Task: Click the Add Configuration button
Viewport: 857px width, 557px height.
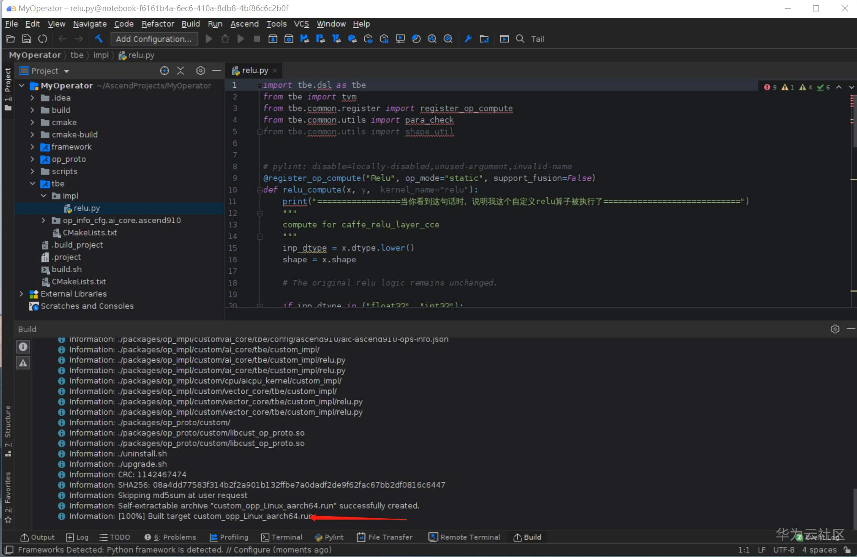Action: [x=154, y=39]
